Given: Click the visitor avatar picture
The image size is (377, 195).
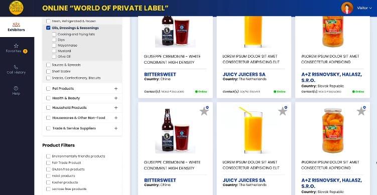Looking at the screenshot, I should pos(347,8).
